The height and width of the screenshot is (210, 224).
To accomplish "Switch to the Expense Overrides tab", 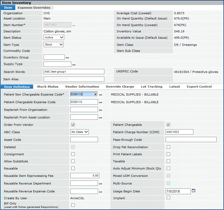I will click(x=34, y=8).
